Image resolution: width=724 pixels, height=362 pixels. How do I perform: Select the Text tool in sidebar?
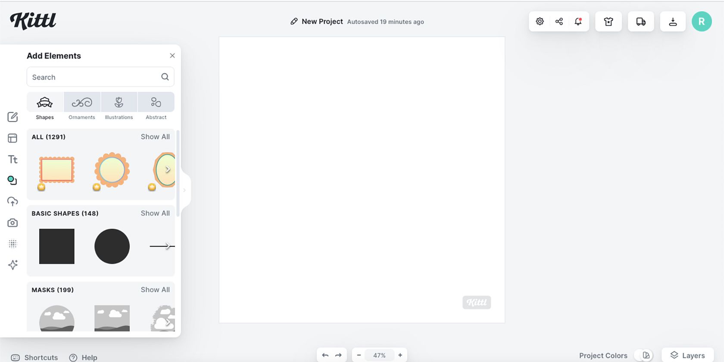[12, 159]
